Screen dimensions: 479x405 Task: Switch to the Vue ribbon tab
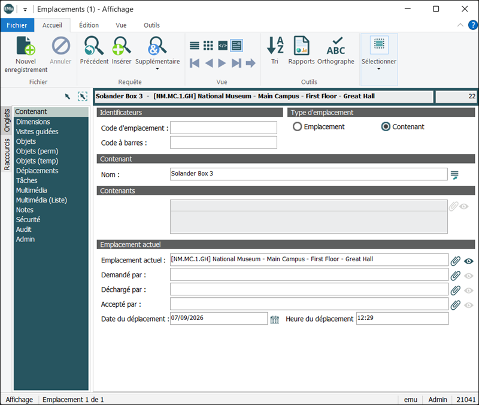(121, 25)
